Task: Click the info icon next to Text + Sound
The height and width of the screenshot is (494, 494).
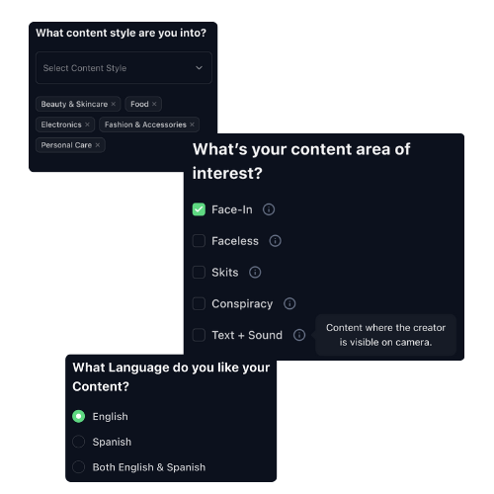Action: pos(299,335)
